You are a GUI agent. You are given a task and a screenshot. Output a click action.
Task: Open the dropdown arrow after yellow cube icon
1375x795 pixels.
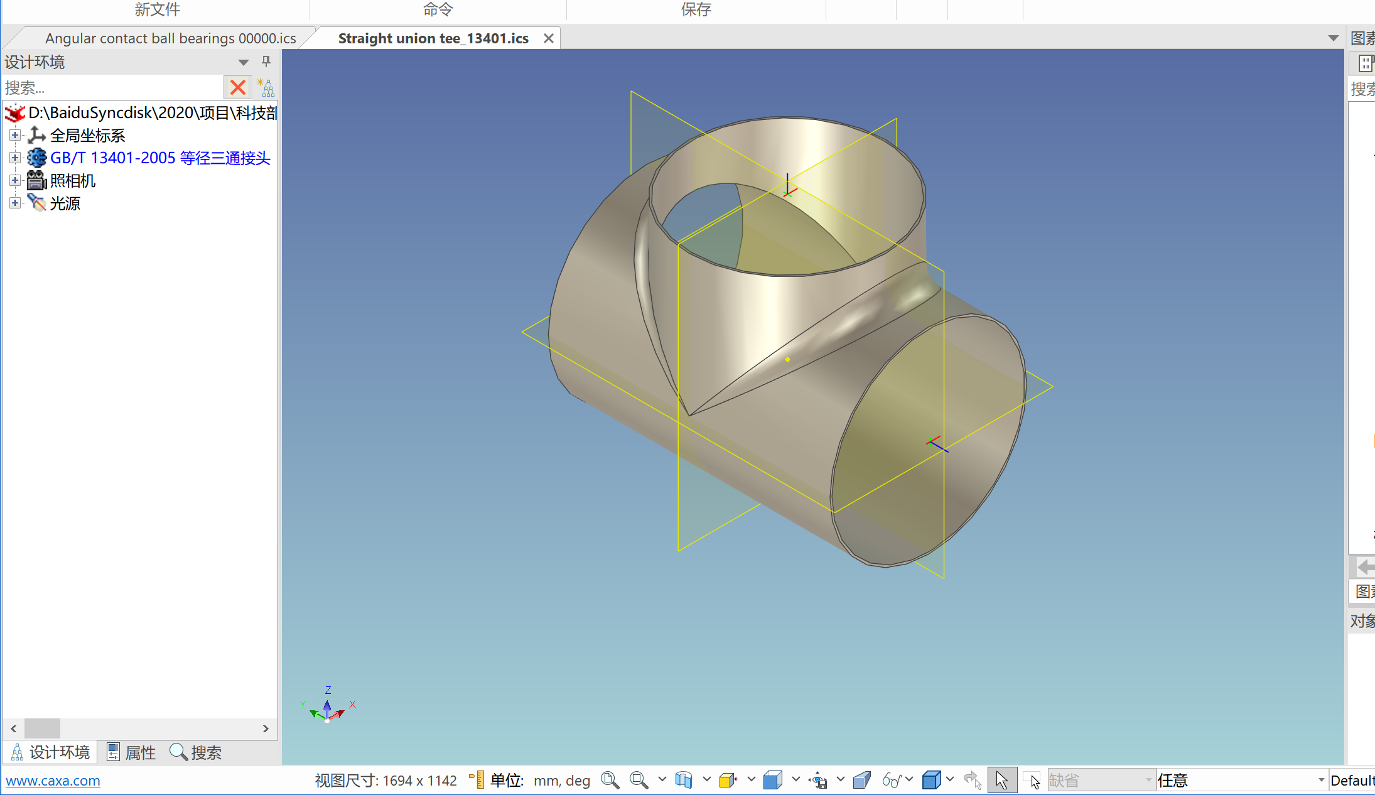tap(751, 779)
